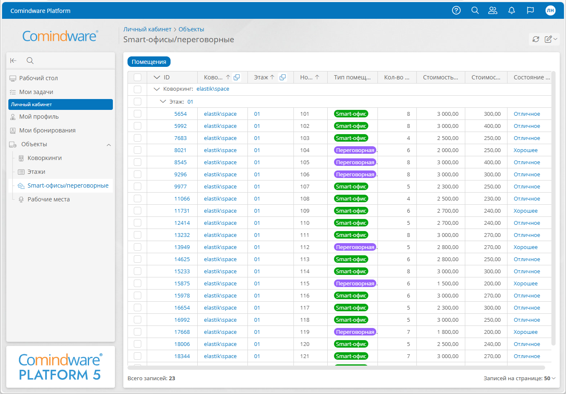The image size is (566, 394).
Task: Click the horizontal table scrollbar
Action: tap(337, 368)
